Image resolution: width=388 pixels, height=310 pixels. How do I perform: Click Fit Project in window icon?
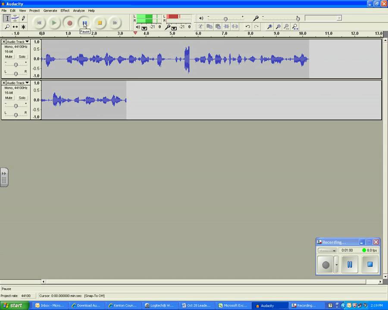pyautogui.click(x=295, y=26)
